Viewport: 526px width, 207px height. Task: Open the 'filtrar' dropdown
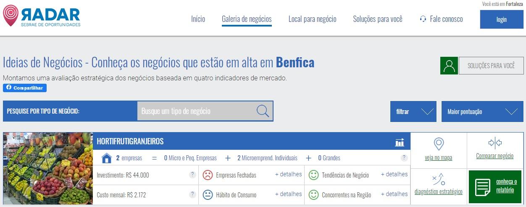click(x=413, y=111)
